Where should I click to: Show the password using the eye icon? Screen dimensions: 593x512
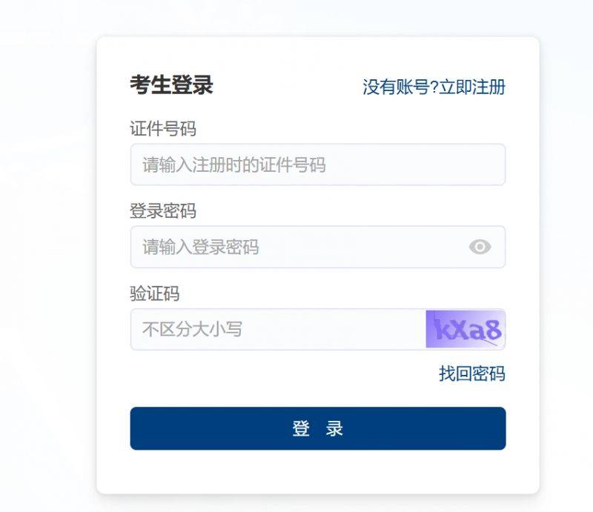click(x=480, y=247)
